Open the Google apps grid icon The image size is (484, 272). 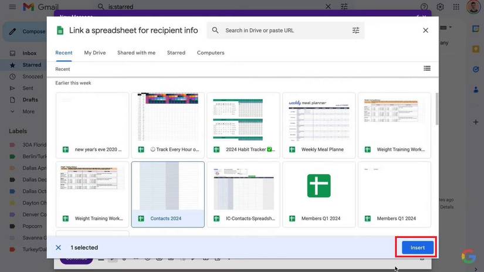[456, 7]
